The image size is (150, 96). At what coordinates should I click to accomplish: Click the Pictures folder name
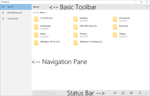click(83, 34)
